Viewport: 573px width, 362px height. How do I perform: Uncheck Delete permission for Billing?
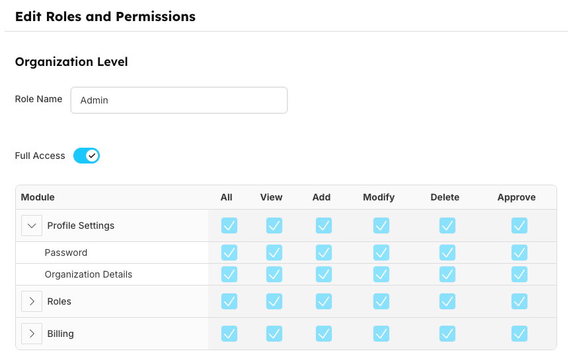coord(447,334)
